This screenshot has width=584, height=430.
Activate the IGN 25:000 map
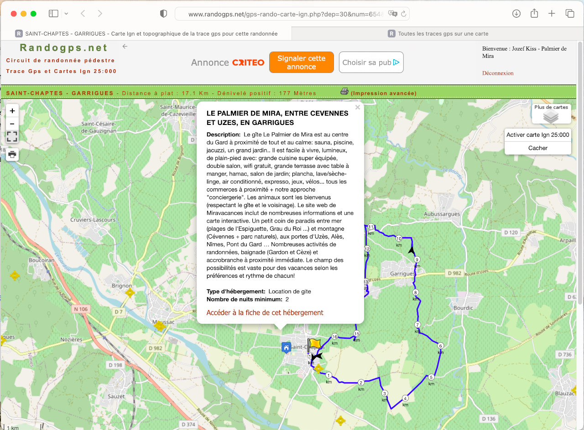537,135
